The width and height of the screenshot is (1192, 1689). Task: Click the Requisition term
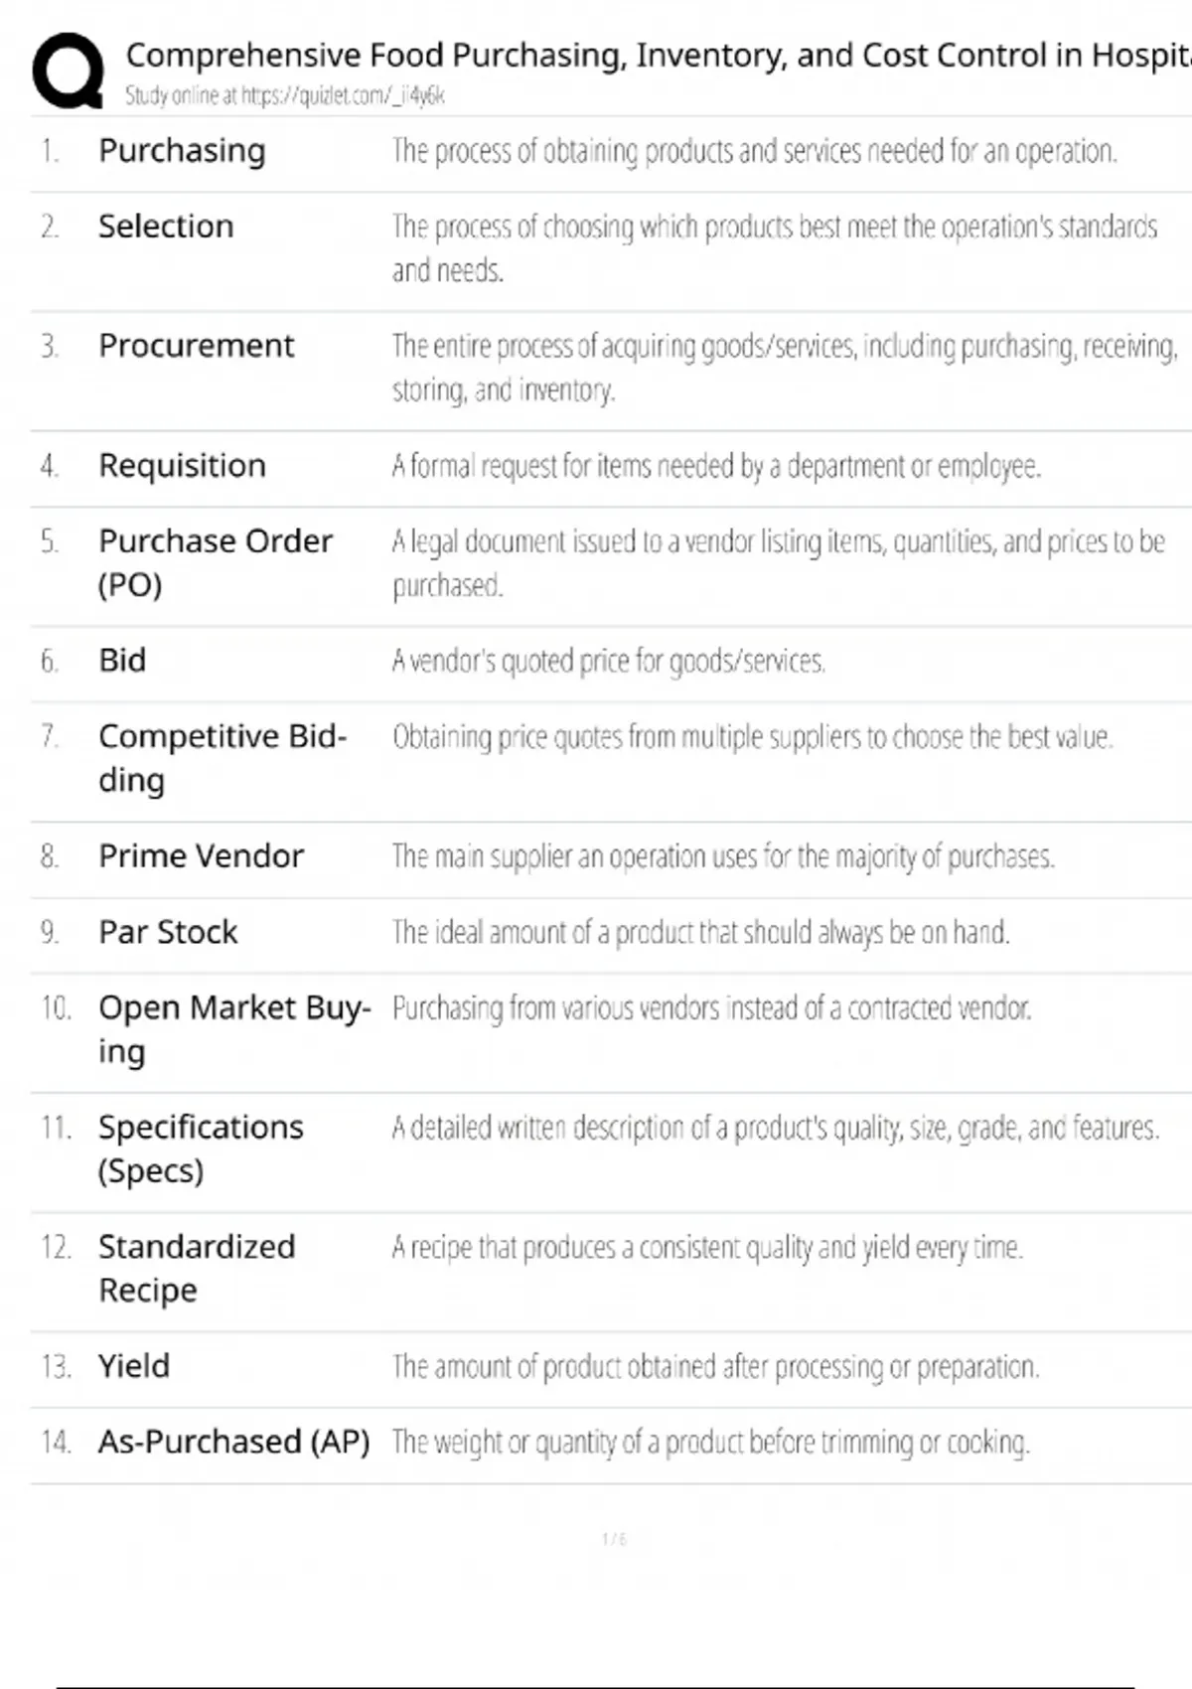(x=182, y=465)
